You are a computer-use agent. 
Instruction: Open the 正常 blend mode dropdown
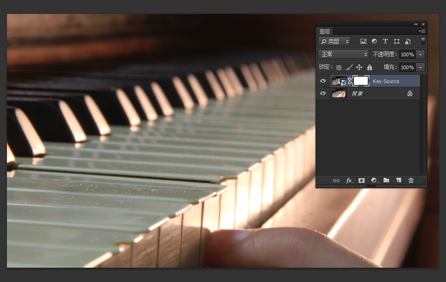343,54
